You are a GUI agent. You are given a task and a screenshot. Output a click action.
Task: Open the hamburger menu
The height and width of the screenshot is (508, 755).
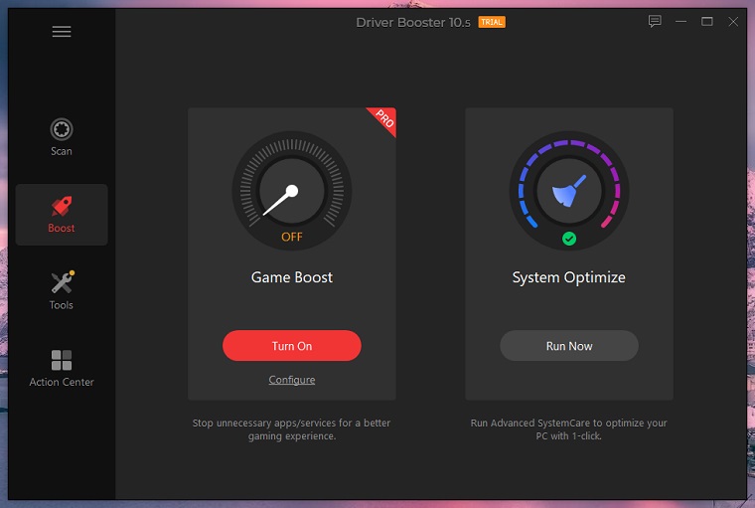(x=62, y=32)
